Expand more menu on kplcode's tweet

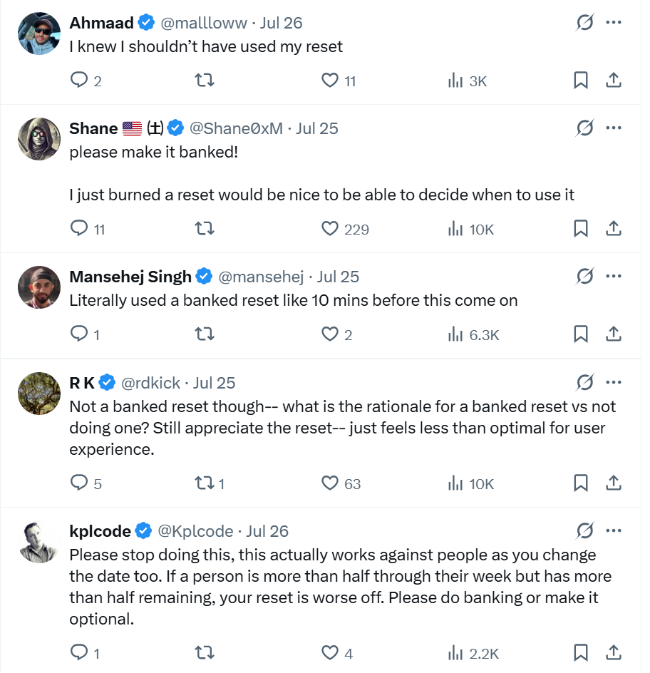tap(614, 530)
